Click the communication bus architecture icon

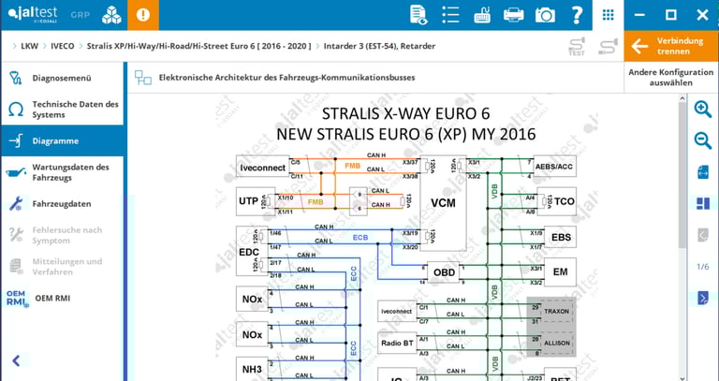[x=143, y=78]
